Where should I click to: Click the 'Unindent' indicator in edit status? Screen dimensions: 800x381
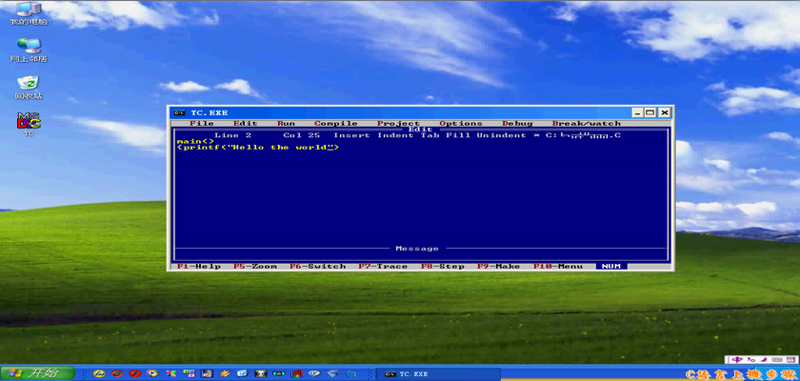pos(502,135)
